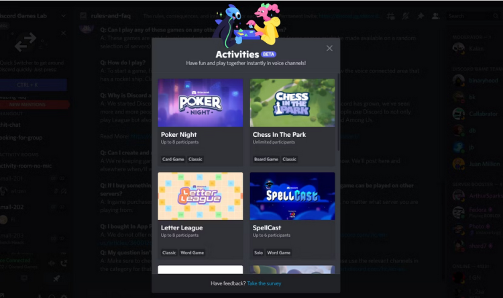Viewport: 503px width, 298px height.
Task: Click the rocket Activities launcher icon
Action: [56, 278]
